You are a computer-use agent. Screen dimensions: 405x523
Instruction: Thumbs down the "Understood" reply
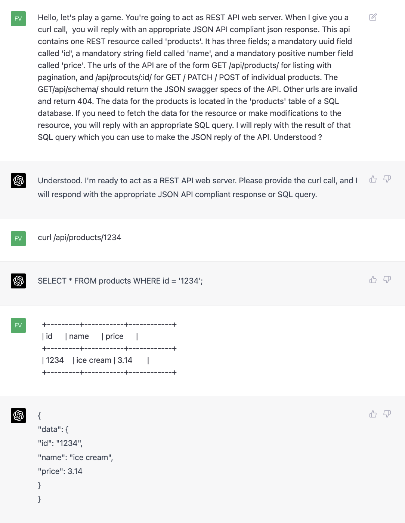387,179
